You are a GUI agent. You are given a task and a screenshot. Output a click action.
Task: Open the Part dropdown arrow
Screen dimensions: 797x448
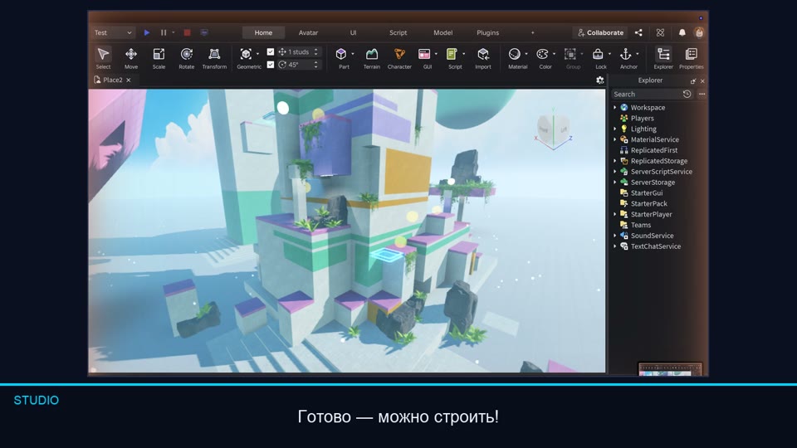353,54
